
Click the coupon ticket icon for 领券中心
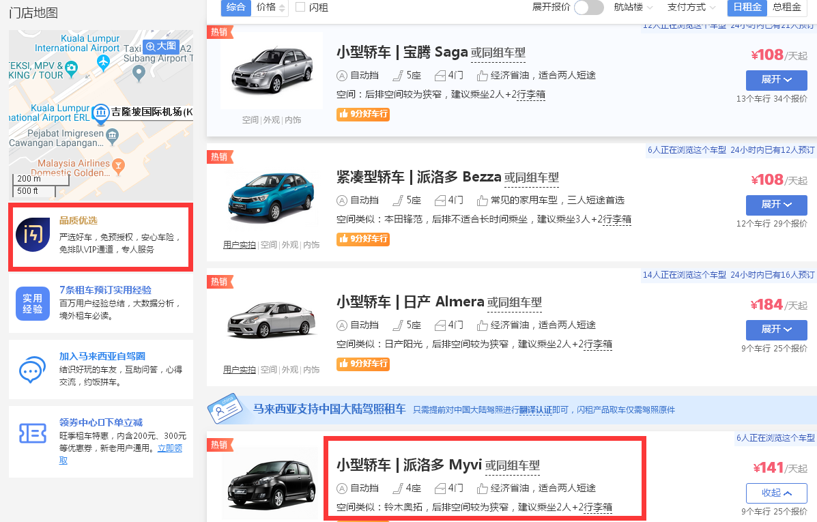click(x=33, y=434)
